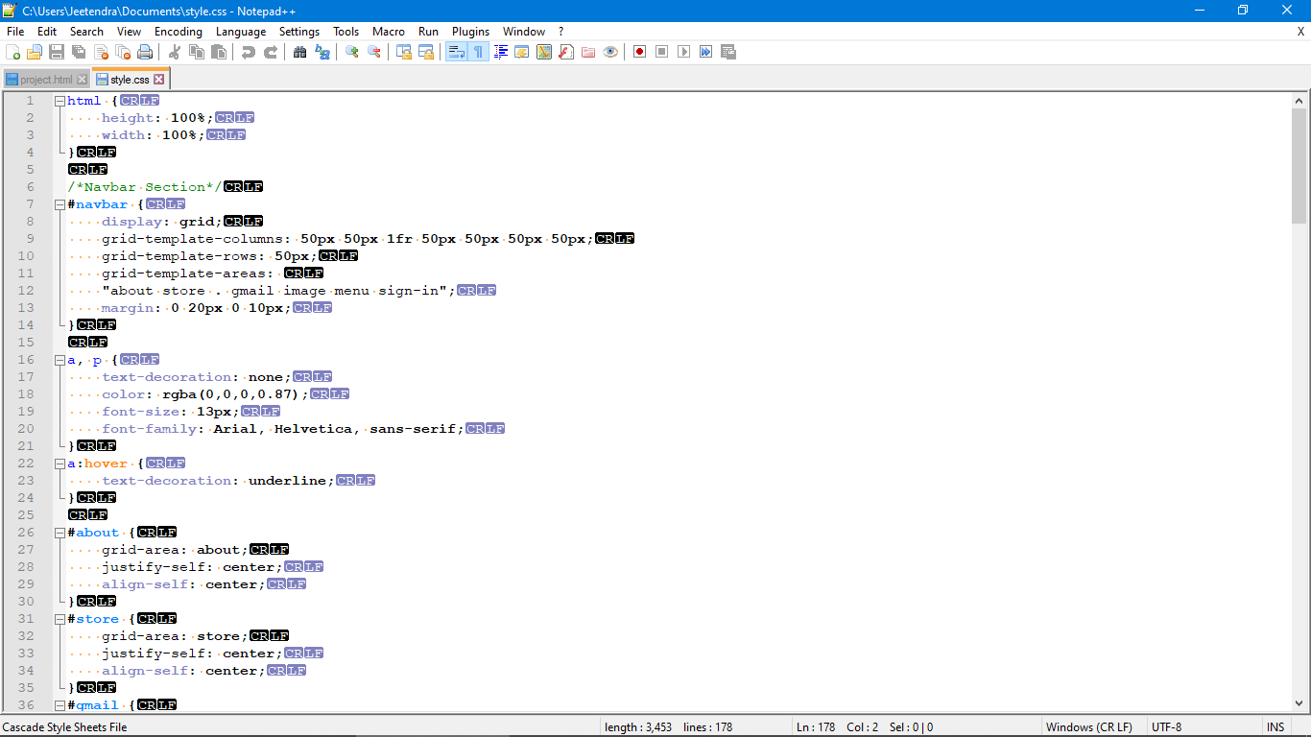Open the ? help menu
Image resolution: width=1311 pixels, height=737 pixels.
561,32
